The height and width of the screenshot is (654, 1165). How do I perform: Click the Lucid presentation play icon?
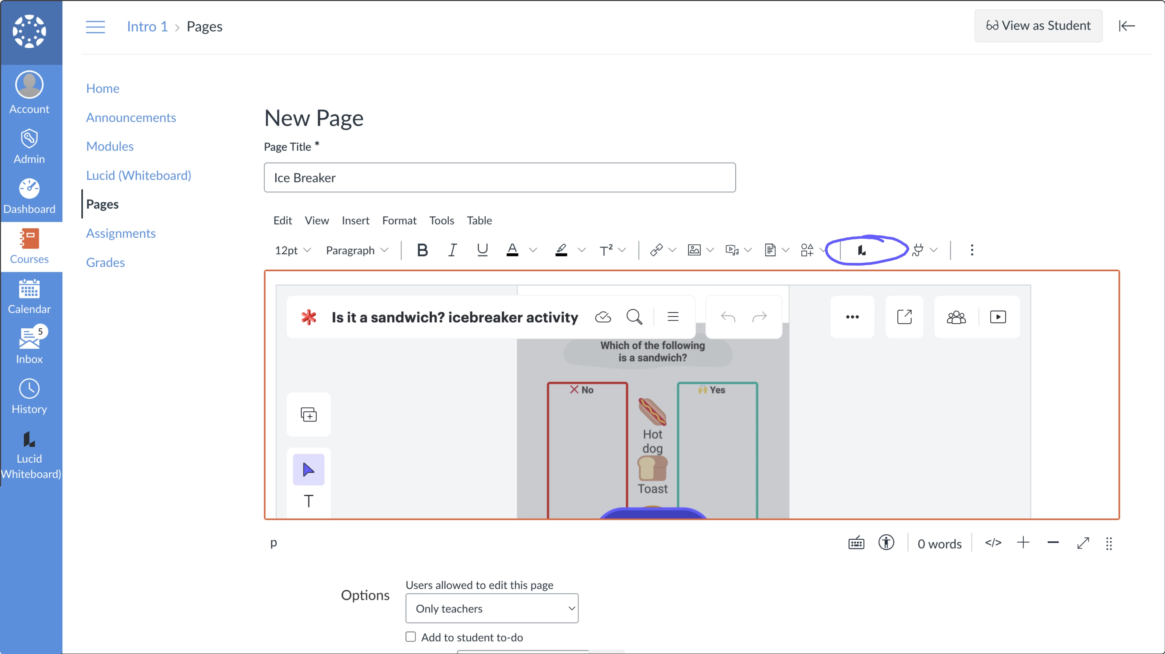tap(998, 317)
